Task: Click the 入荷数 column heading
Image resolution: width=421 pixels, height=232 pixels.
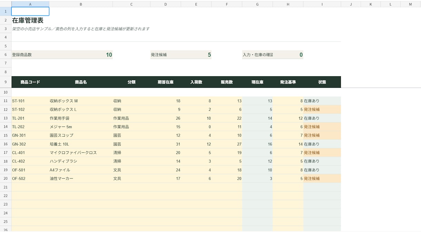Action: tap(196, 82)
